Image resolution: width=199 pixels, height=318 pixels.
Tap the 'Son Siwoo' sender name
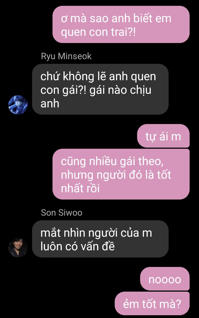(62, 213)
